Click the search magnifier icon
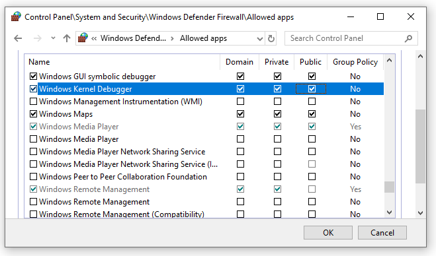This screenshot has width=436, height=256. point(408,38)
